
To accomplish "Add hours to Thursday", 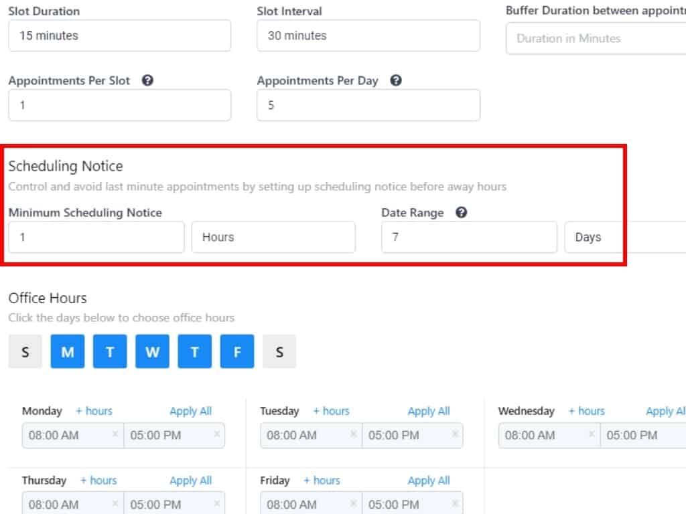I will tap(98, 481).
